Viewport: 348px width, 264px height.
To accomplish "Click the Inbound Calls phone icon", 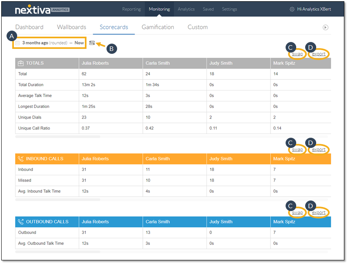I will click(20, 159).
